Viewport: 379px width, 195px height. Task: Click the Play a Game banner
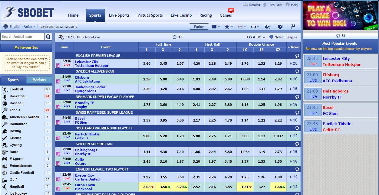pyautogui.click(x=341, y=15)
